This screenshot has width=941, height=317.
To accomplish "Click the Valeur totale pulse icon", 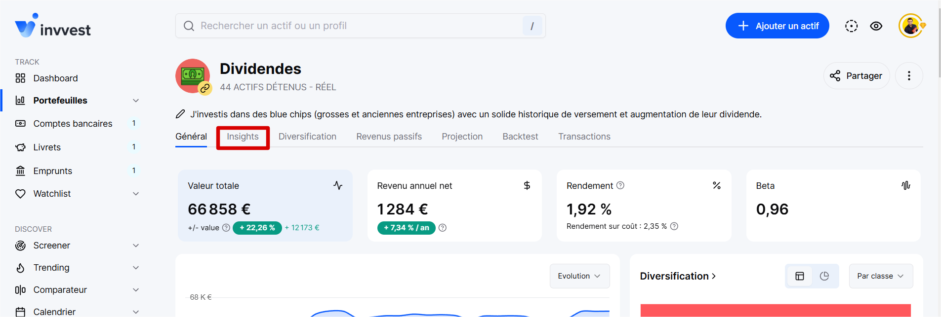I will coord(338,185).
